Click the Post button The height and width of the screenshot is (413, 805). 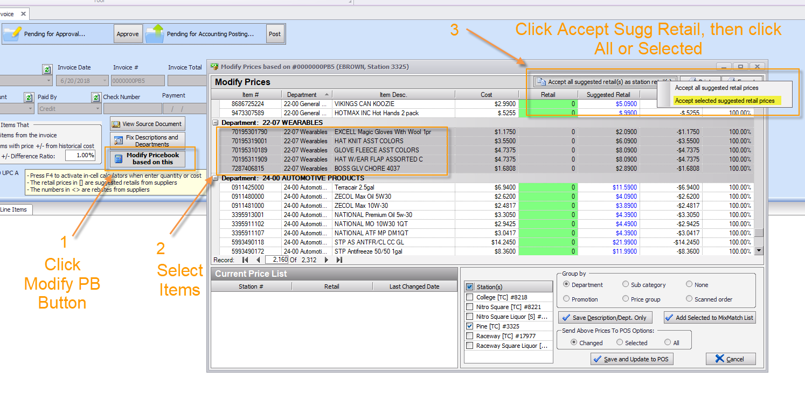coord(275,34)
